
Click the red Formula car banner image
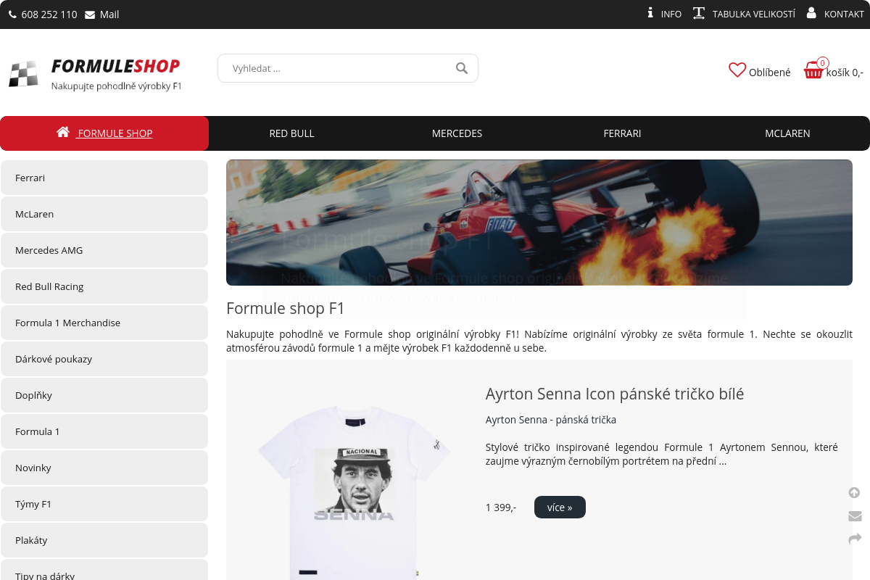[539, 223]
